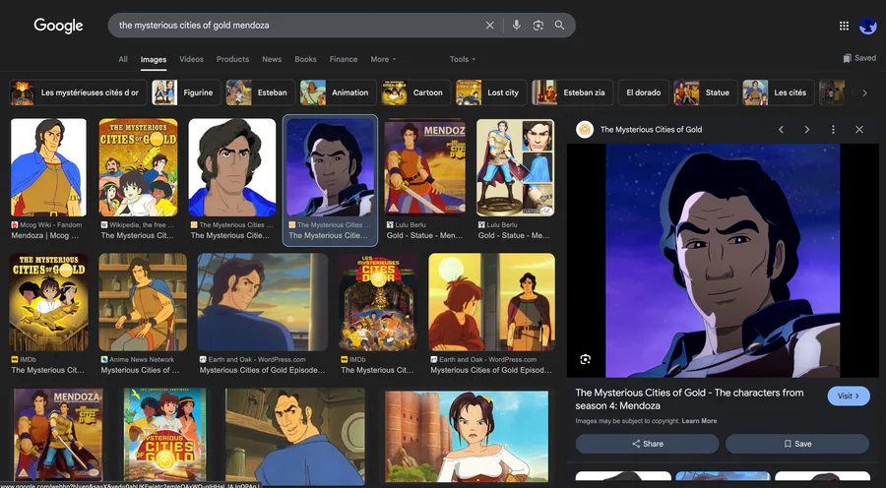Open the Learn More copyright link
This screenshot has height=488, width=886.
point(699,421)
